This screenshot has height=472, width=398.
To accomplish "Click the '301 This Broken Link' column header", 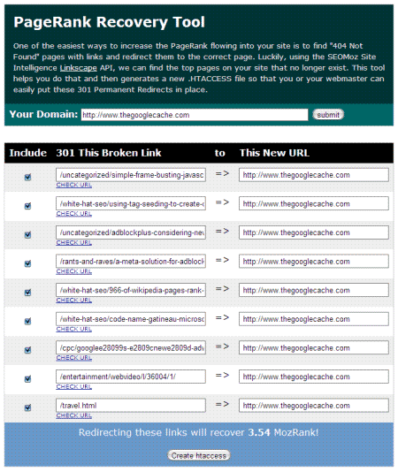I will click(x=109, y=153).
